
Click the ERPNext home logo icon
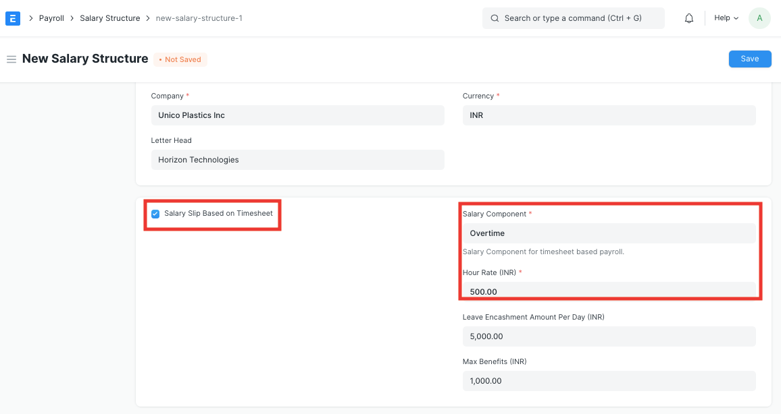[13, 18]
